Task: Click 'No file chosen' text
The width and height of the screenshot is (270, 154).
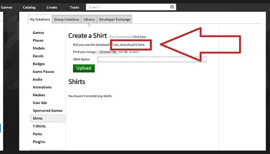Action: [129, 52]
